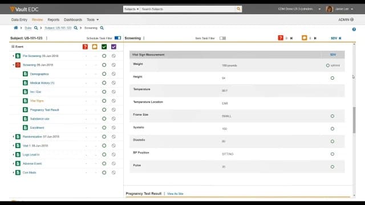Click the red query icon in Screening header
365x205 pixels.
coord(281,38)
